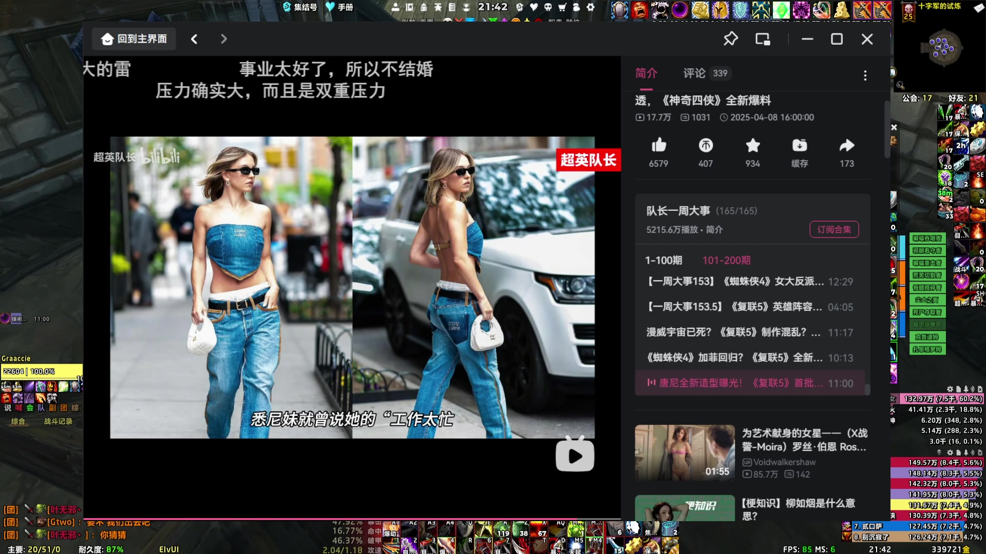Image resolution: width=986 pixels, height=554 pixels.
Task: Go back with the left arrow in Bilibili
Action: click(194, 39)
